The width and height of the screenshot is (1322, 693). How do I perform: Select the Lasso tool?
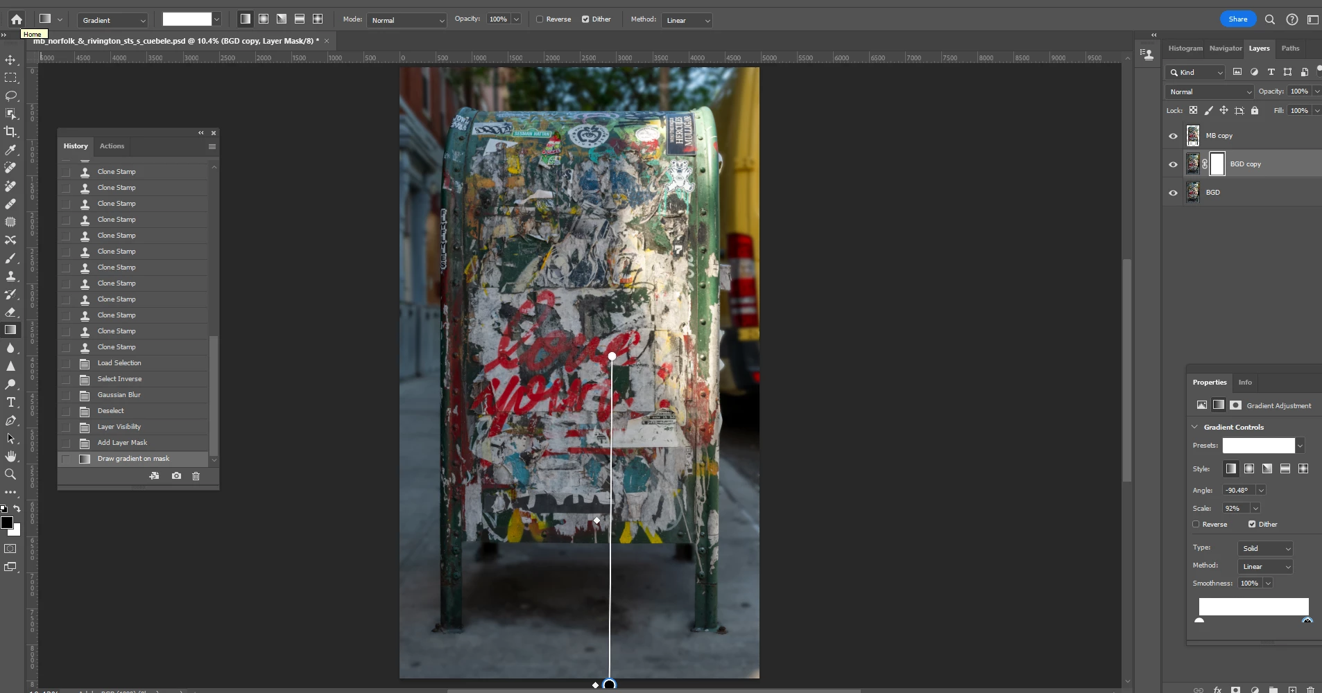click(x=10, y=96)
